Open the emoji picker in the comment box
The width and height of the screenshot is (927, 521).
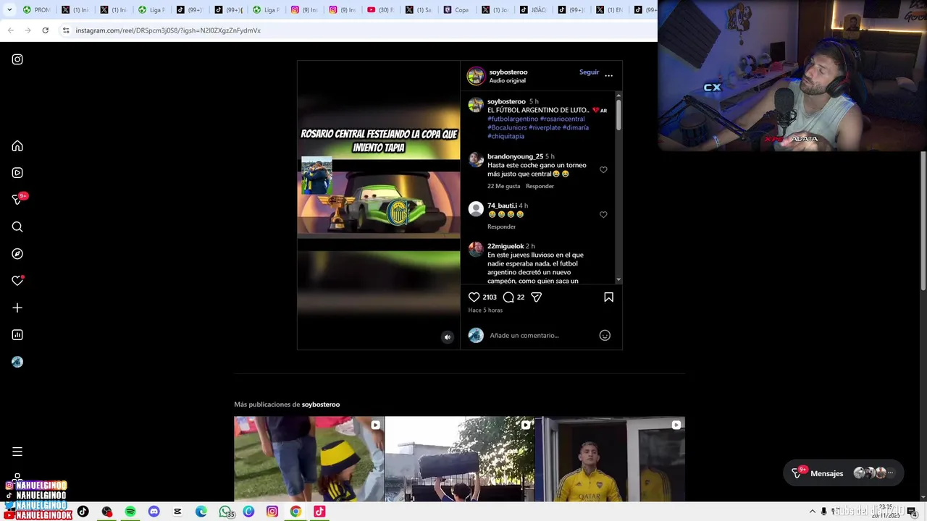[x=605, y=335]
